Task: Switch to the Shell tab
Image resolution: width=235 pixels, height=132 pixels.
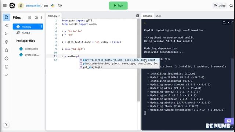Action: point(158,16)
